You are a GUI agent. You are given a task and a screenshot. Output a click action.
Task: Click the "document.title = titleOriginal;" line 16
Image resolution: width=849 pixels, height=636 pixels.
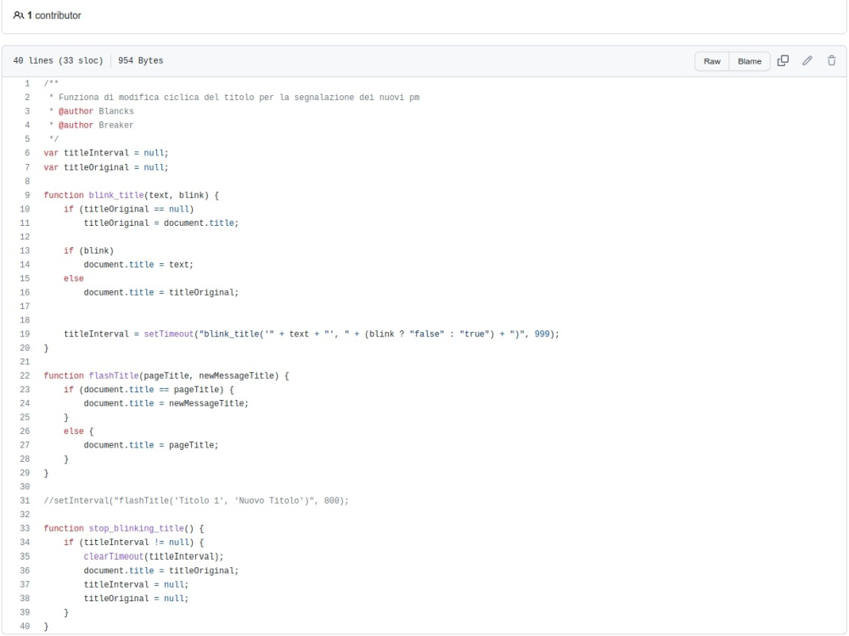(161, 293)
